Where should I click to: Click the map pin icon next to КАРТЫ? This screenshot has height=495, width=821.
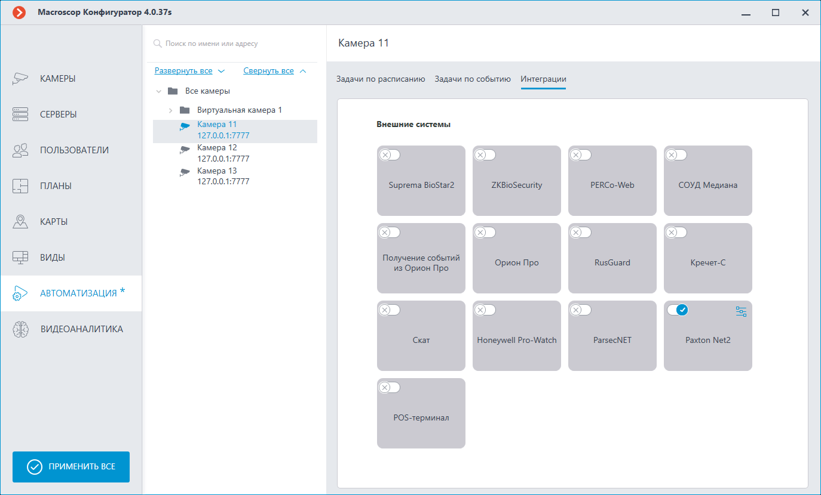[20, 222]
